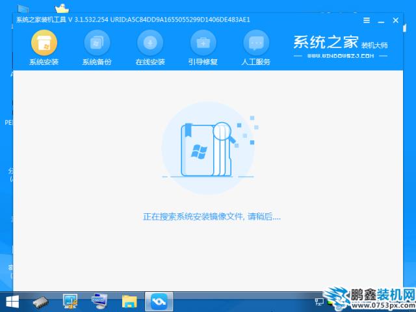416x312 pixels.
Task: Click the 系统安装 (System Install) icon
Action: [44, 43]
